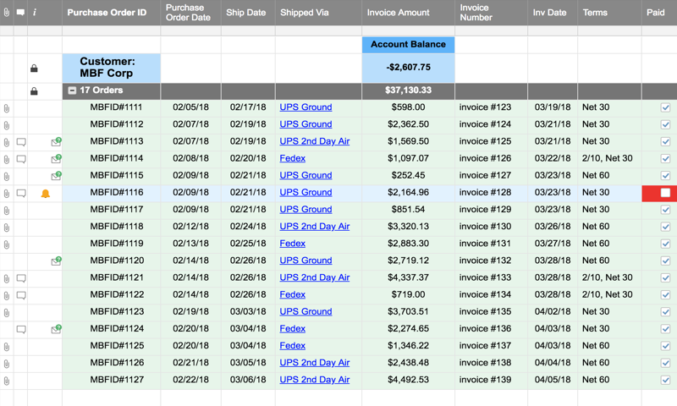Toggle the Paid checkbox for invoice #139
The height and width of the screenshot is (406, 677).
[x=665, y=380]
